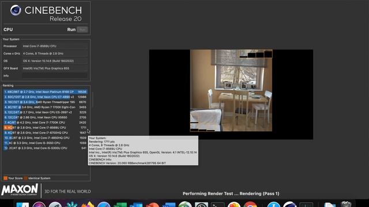Image resolution: width=369 pixels, height=207 pixels.
Task: Open Google Chrome from the dock
Action: tap(250, 204)
